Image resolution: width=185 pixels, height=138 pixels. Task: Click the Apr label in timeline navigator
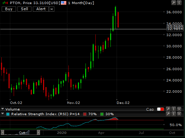click(x=101, y=133)
